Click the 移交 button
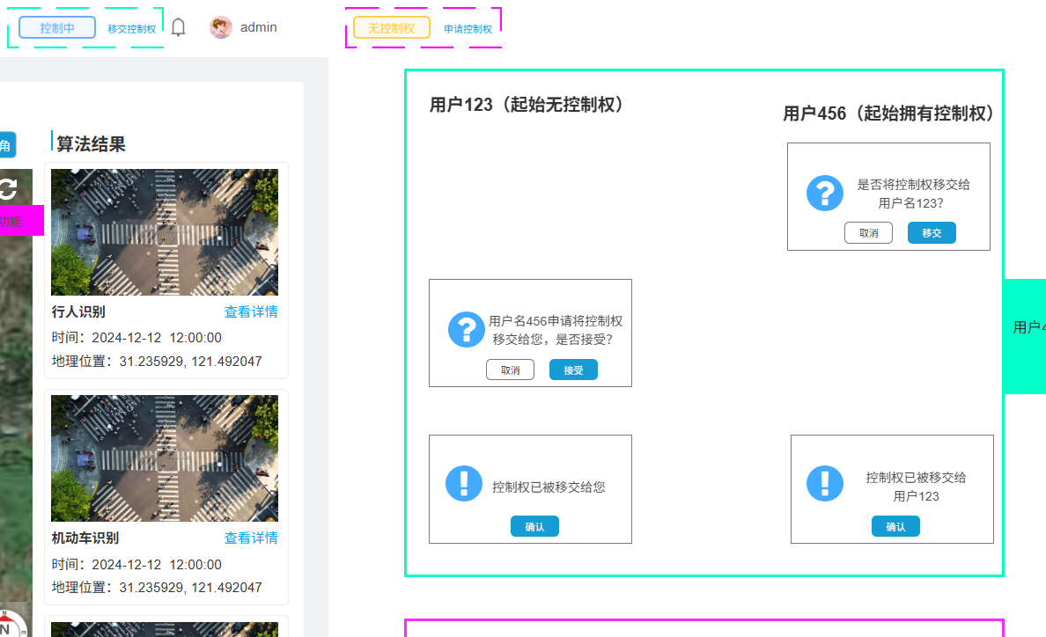Image resolution: width=1046 pixels, height=637 pixels. click(932, 232)
